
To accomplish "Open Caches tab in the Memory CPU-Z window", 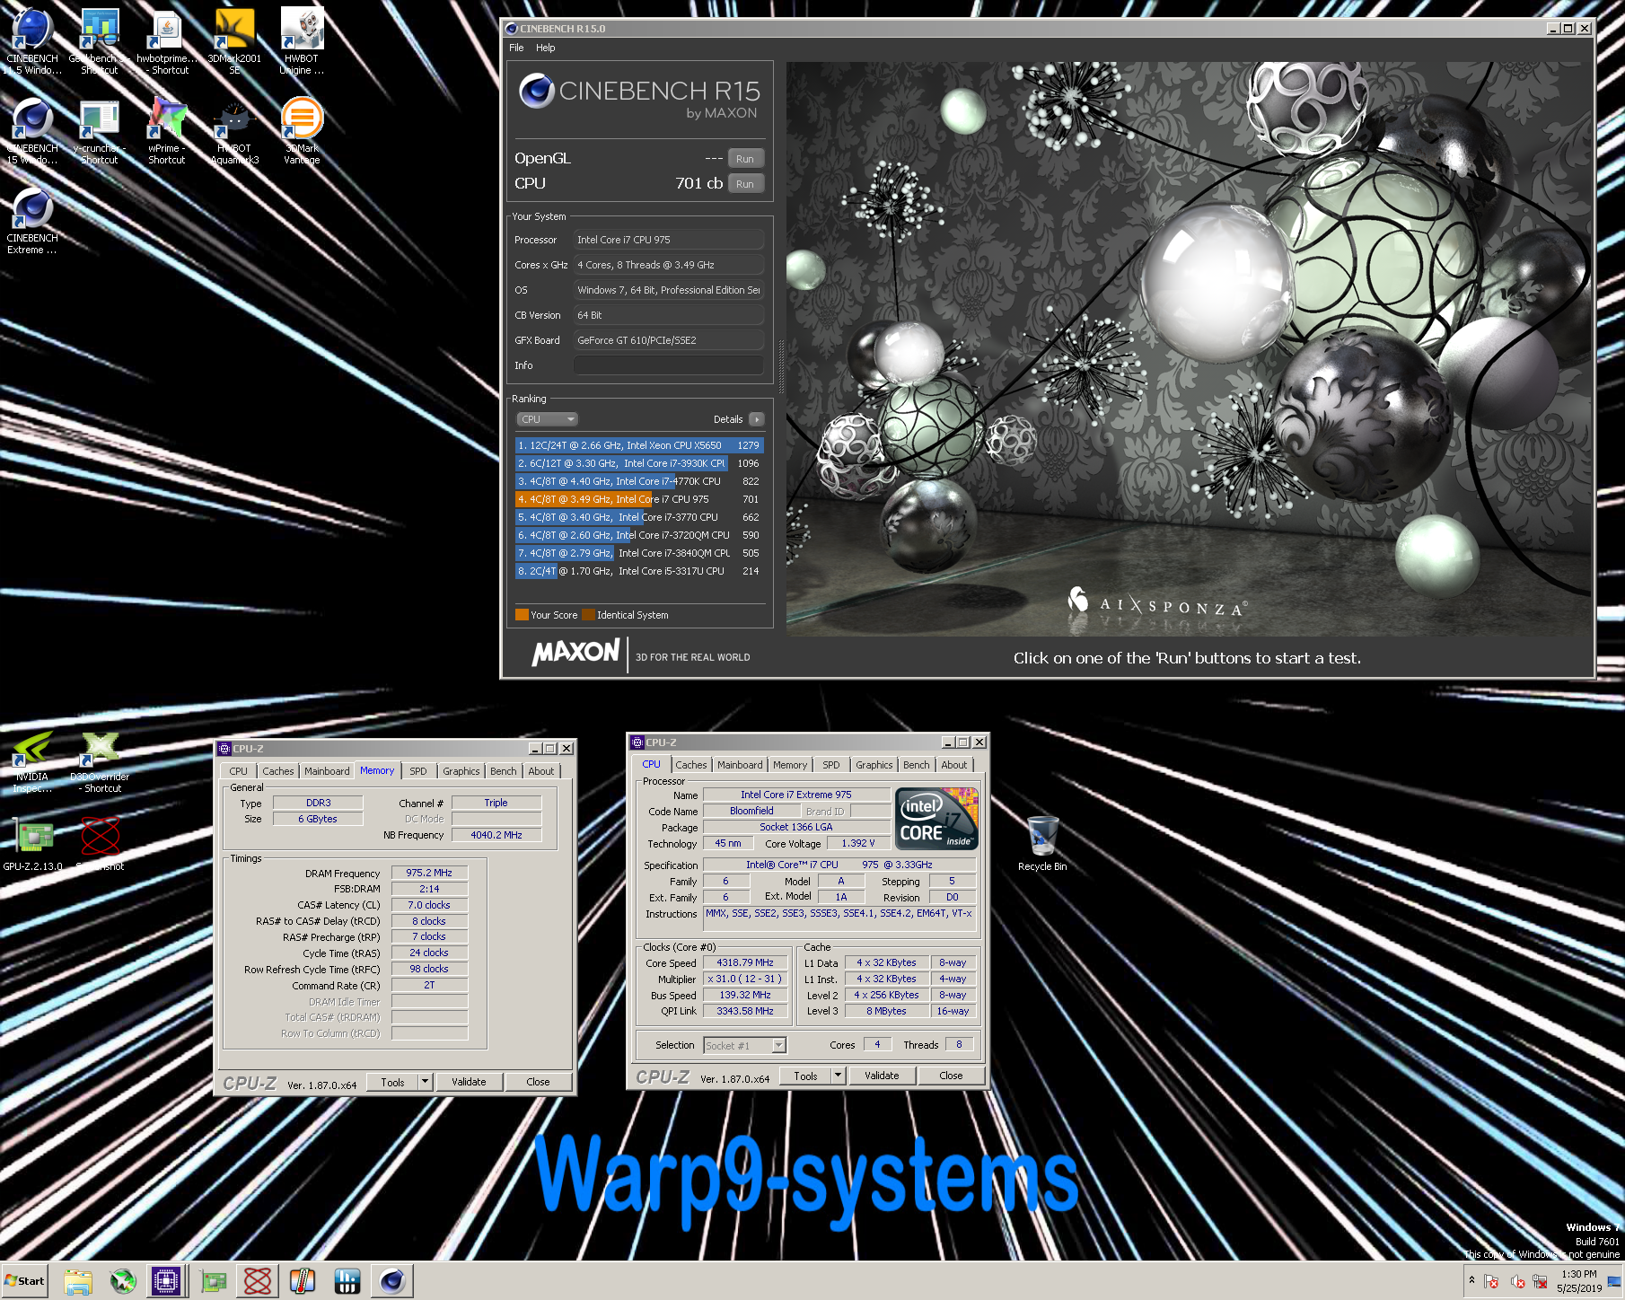I will (x=277, y=771).
